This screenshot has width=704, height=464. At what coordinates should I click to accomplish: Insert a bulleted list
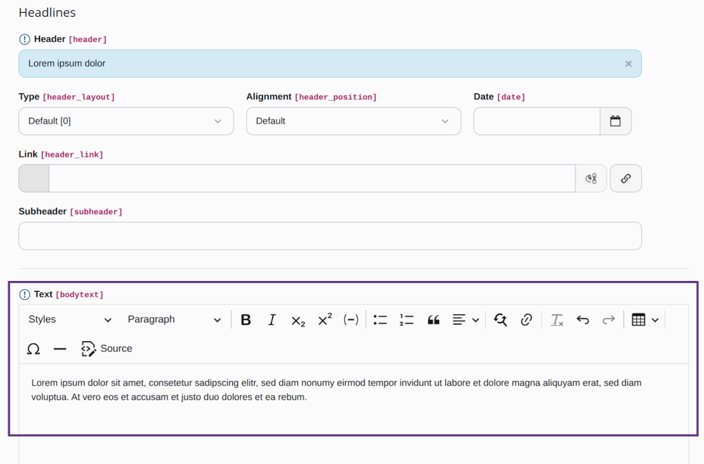pos(380,320)
